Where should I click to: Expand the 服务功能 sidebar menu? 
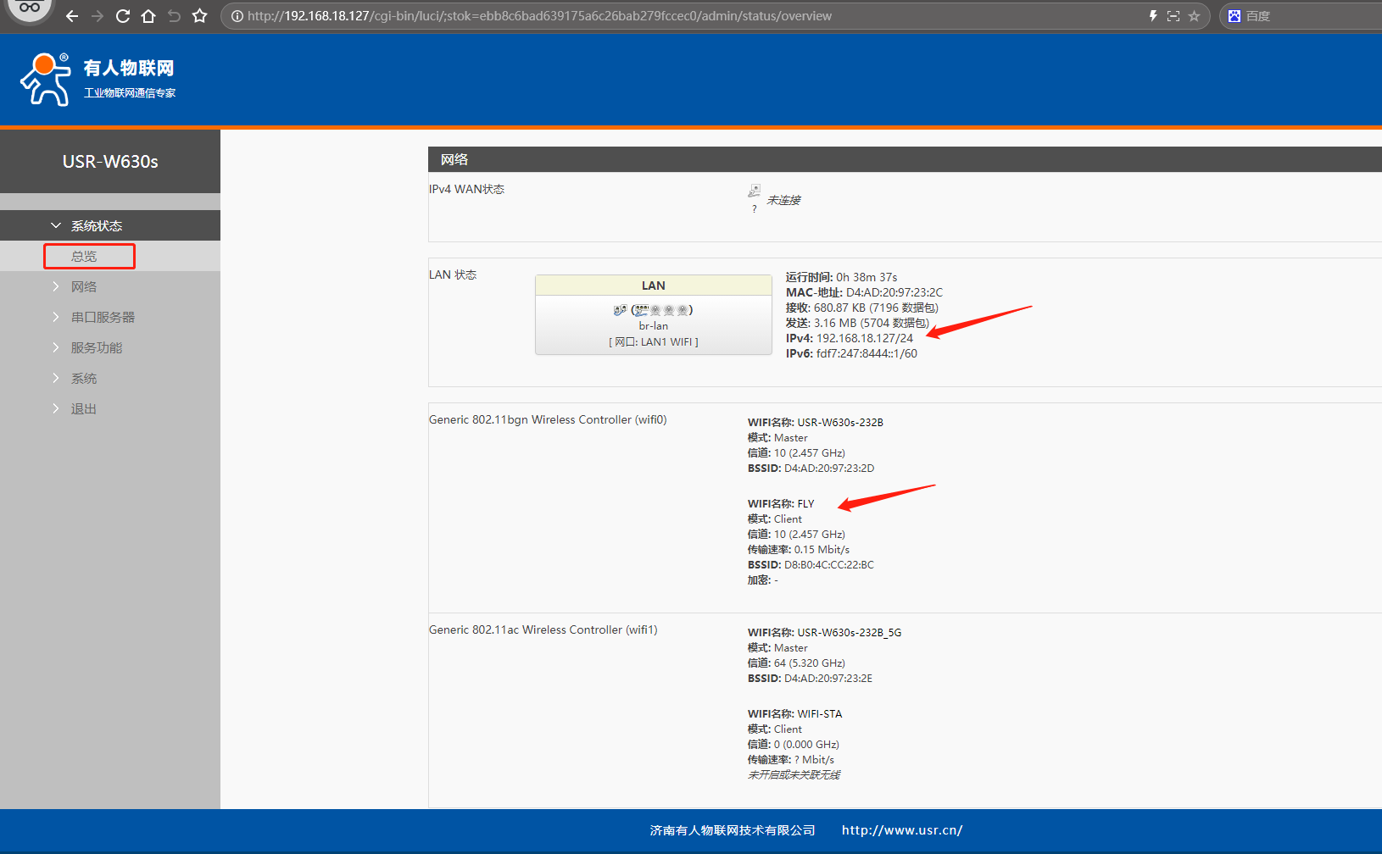(96, 348)
